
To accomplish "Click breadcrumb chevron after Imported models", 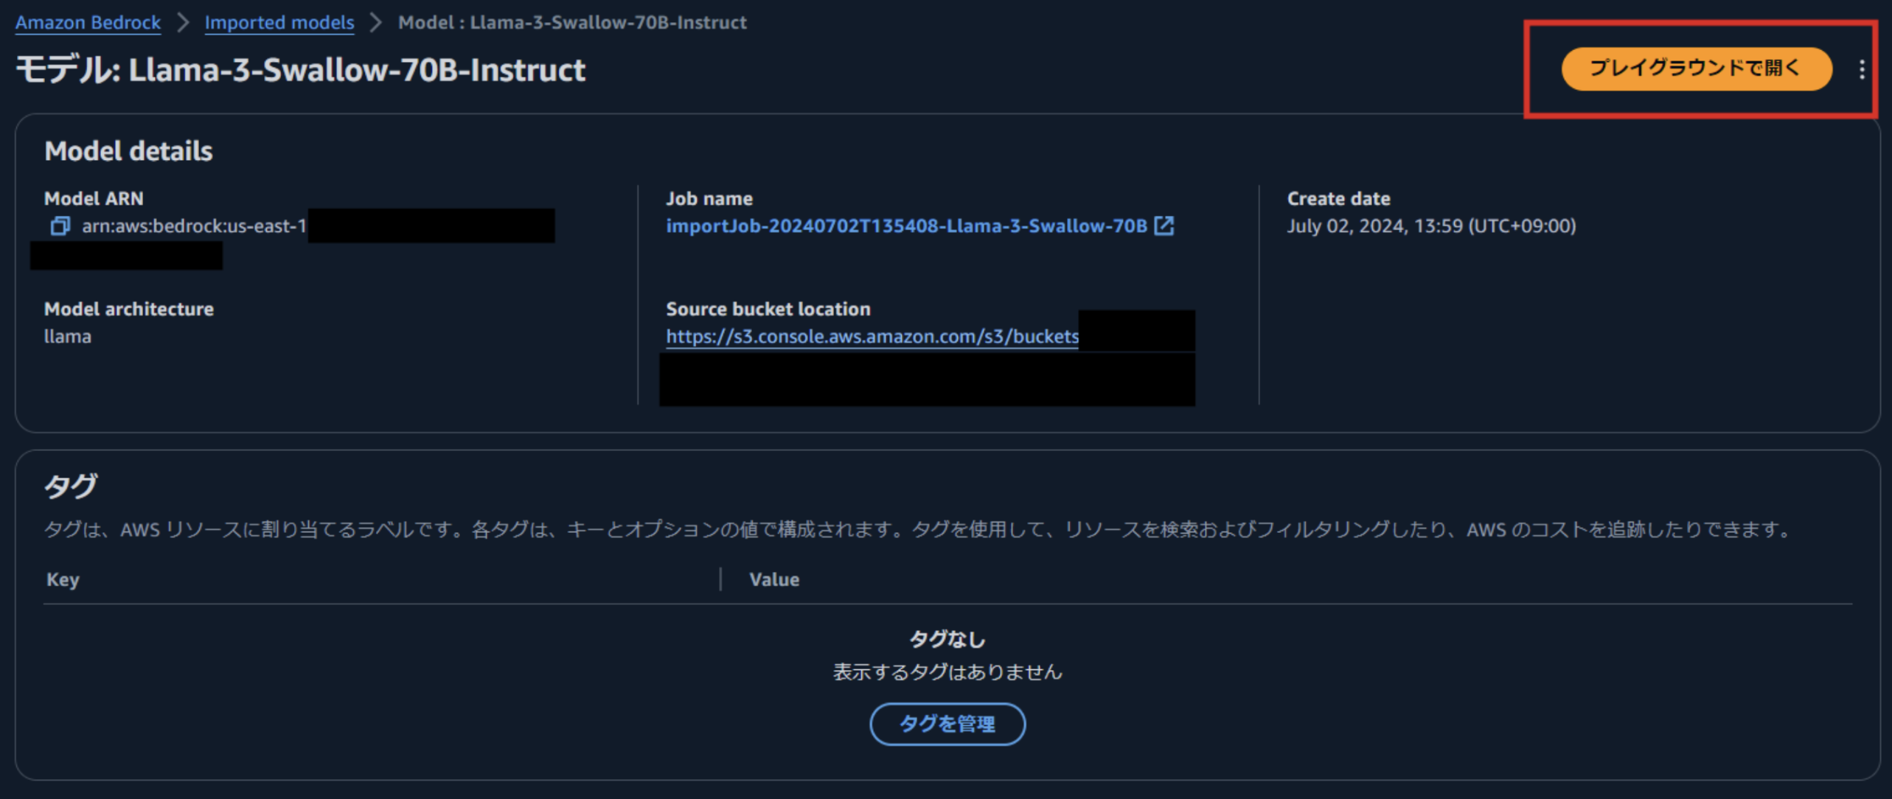I will (376, 23).
